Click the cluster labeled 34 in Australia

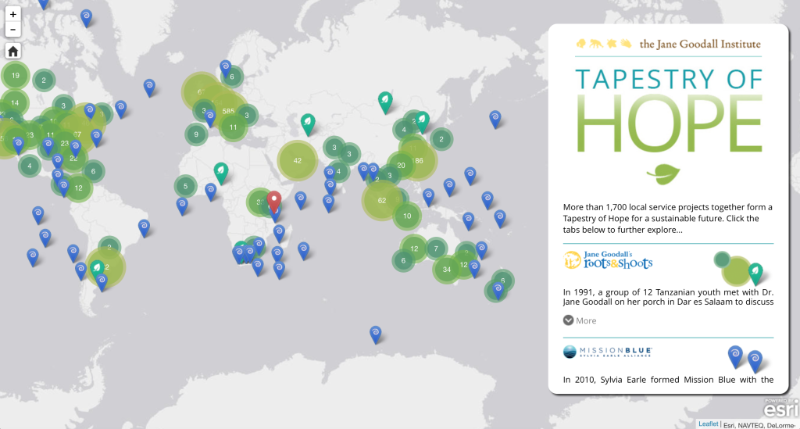(446, 270)
